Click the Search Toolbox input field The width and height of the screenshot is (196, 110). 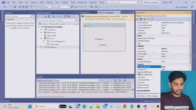(18, 16)
